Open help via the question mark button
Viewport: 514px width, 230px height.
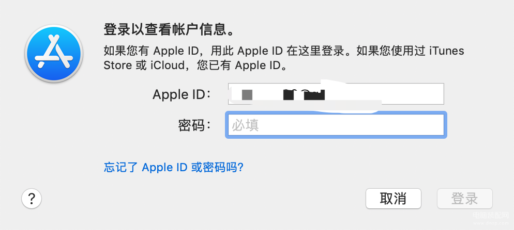(32, 199)
